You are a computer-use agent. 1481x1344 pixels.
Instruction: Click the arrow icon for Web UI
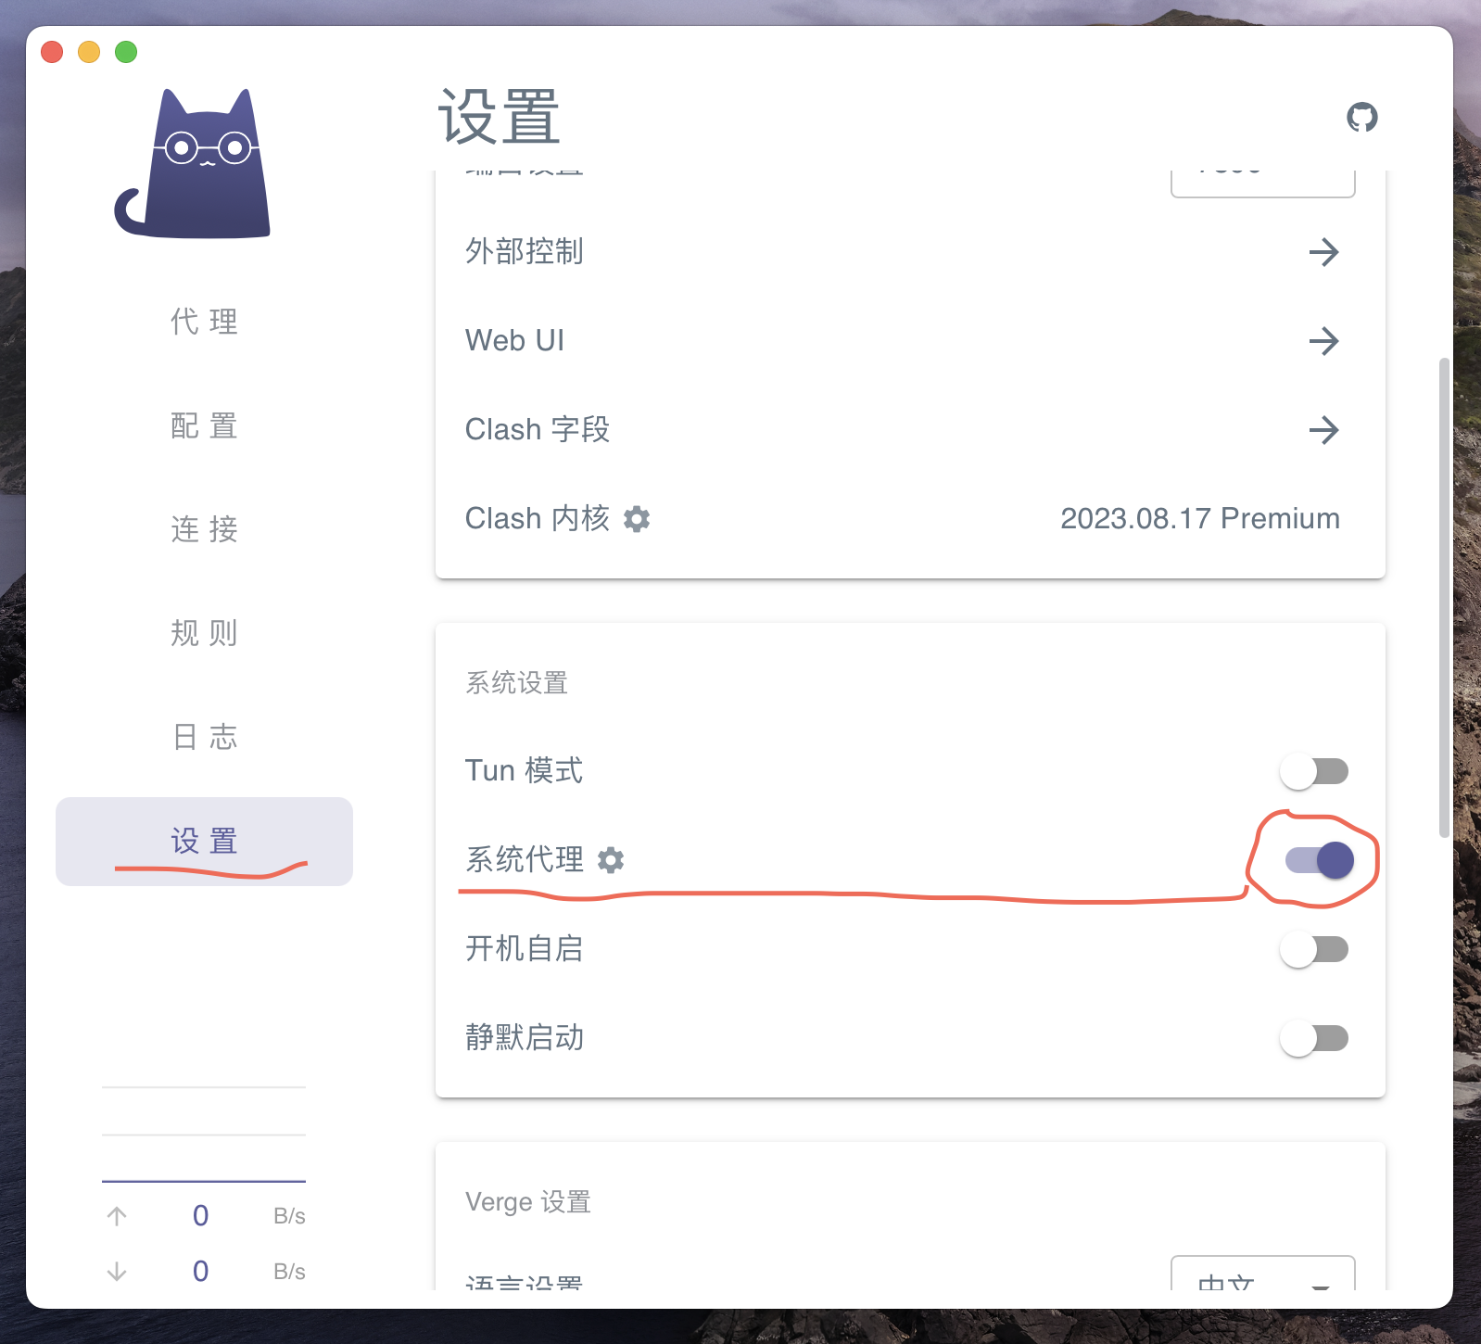[x=1323, y=341]
